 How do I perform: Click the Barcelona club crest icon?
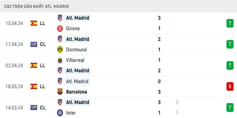click(x=60, y=92)
